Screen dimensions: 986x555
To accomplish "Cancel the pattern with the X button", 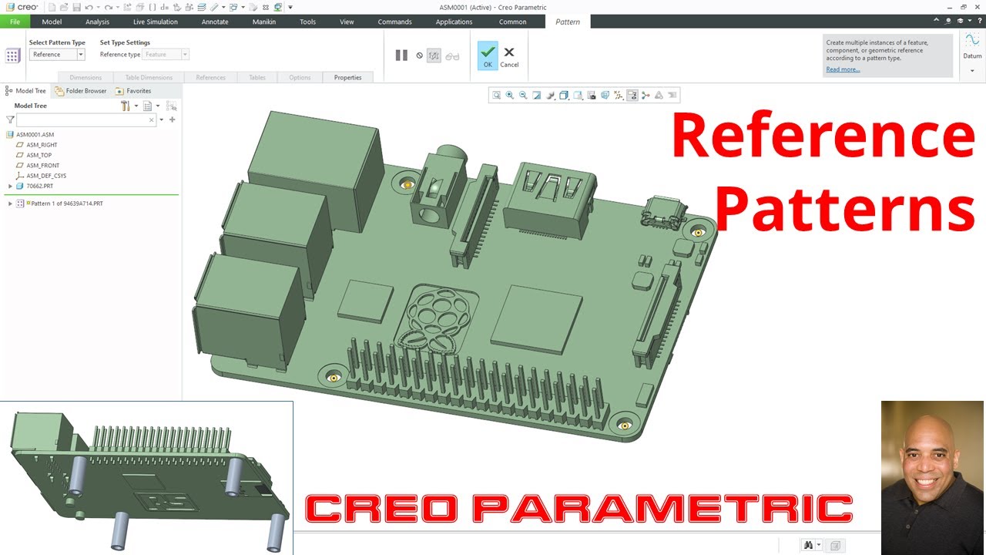I will pos(509,55).
